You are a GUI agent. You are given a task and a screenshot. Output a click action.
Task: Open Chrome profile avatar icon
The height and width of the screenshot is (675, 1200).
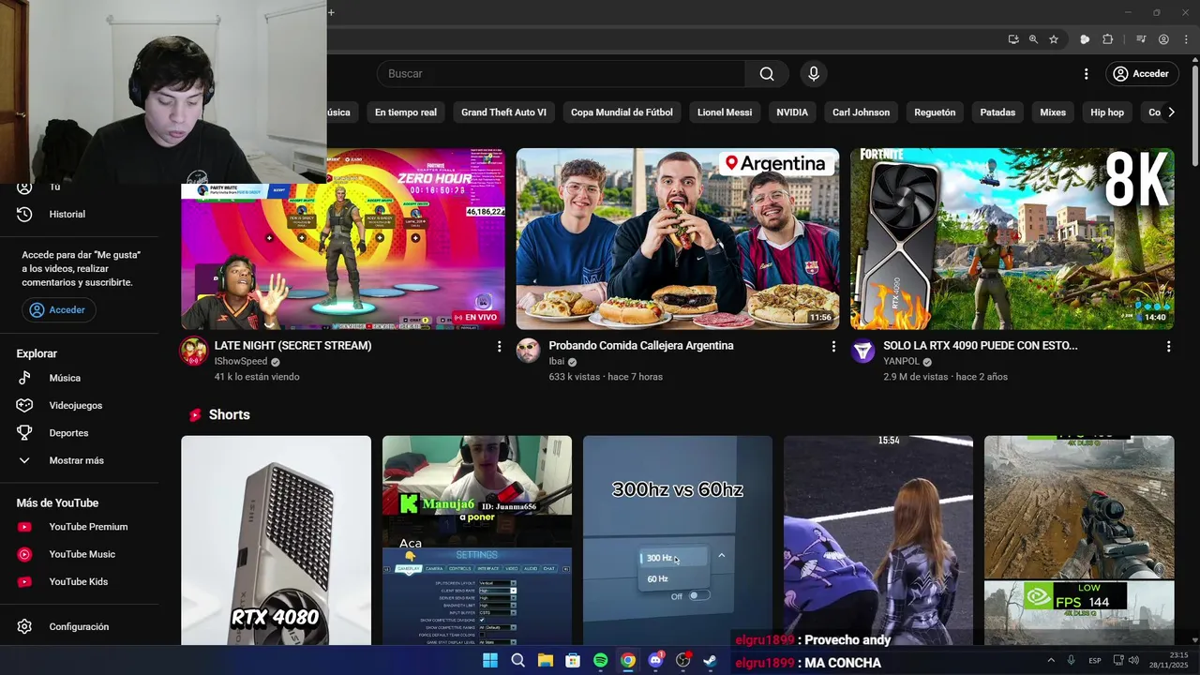click(1163, 39)
